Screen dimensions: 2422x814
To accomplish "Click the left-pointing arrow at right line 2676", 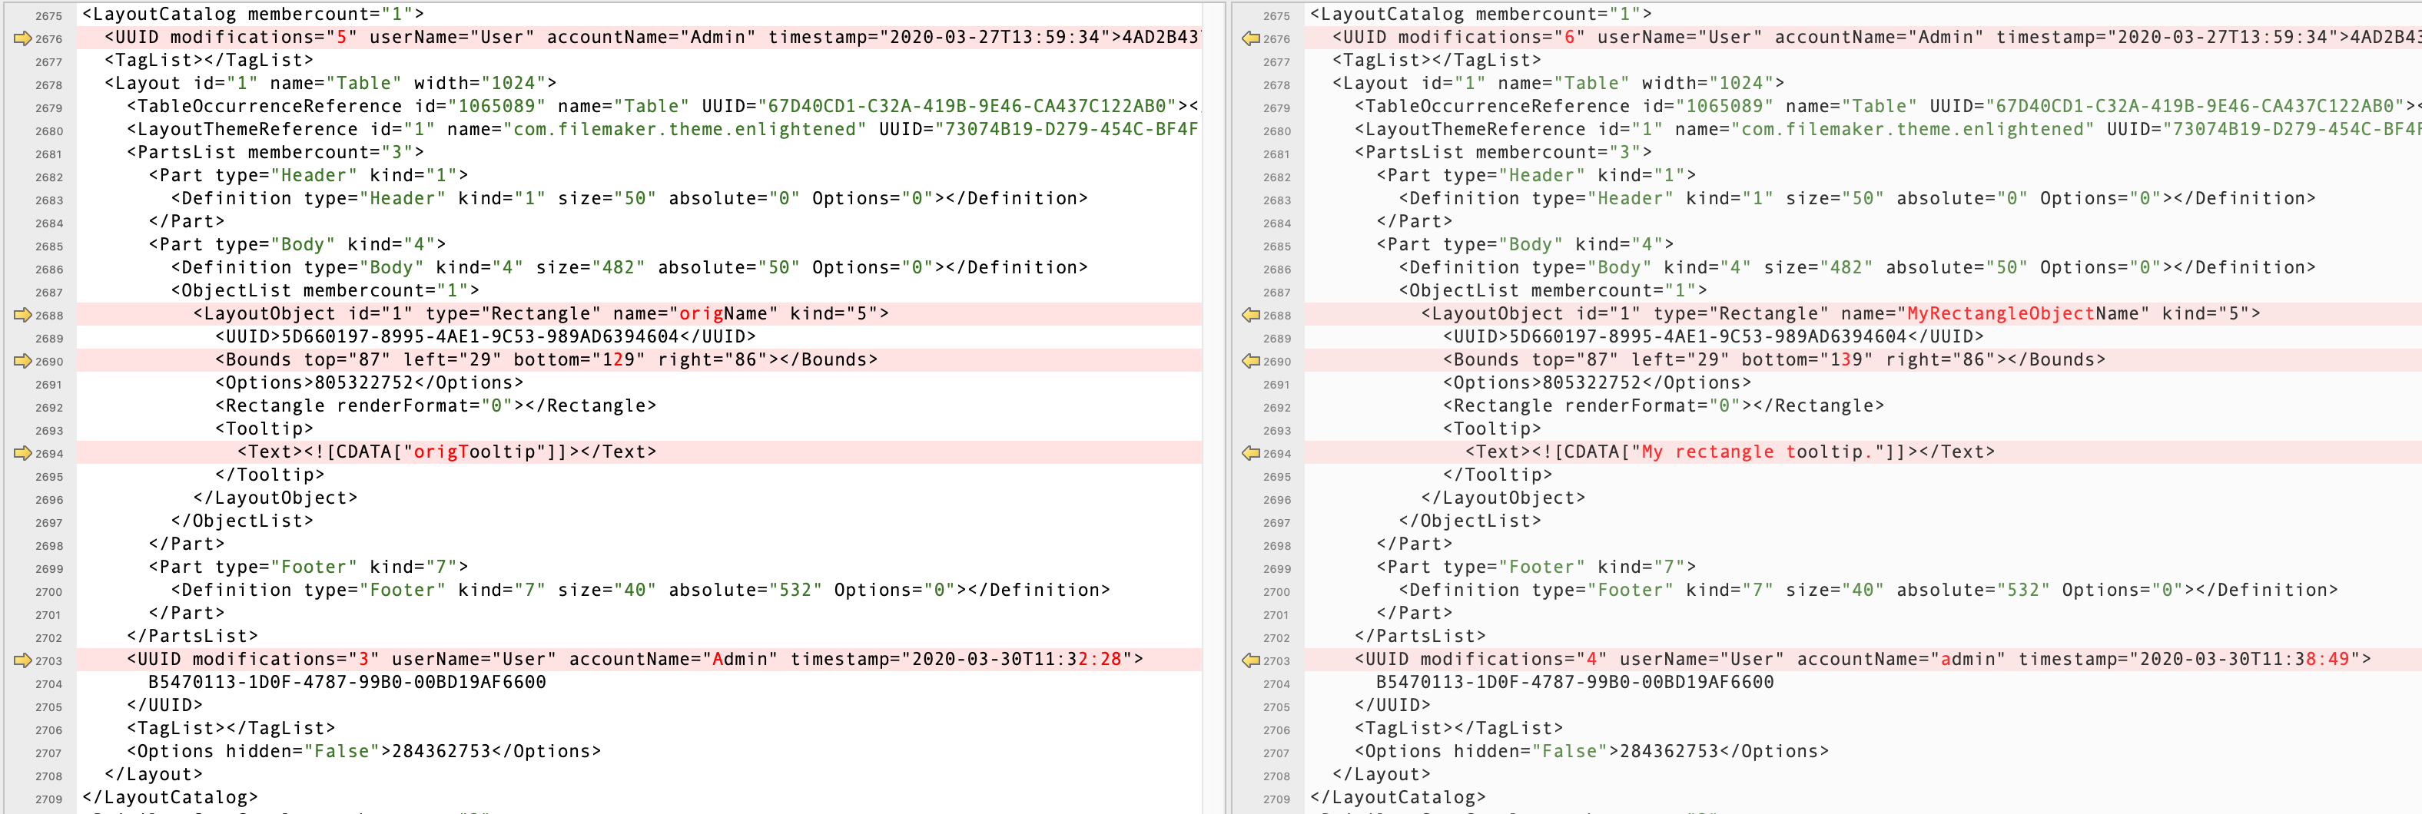I will [x=1250, y=38].
